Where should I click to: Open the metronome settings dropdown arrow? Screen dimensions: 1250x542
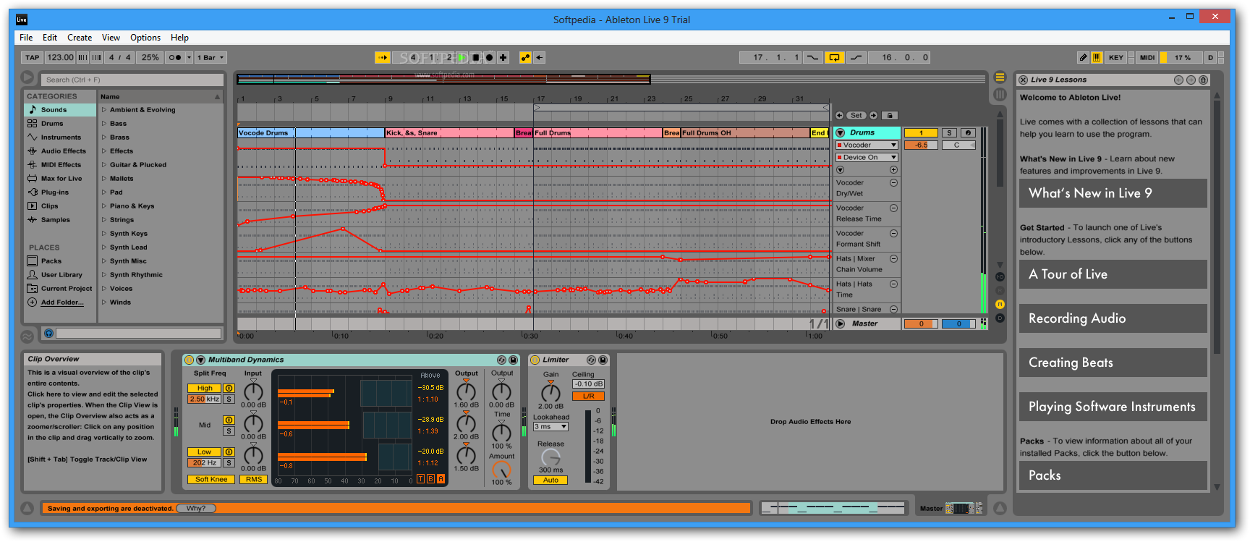coord(190,57)
